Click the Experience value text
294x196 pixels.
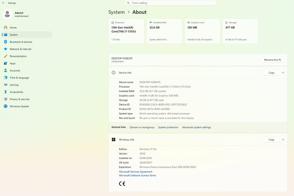pos(168,167)
